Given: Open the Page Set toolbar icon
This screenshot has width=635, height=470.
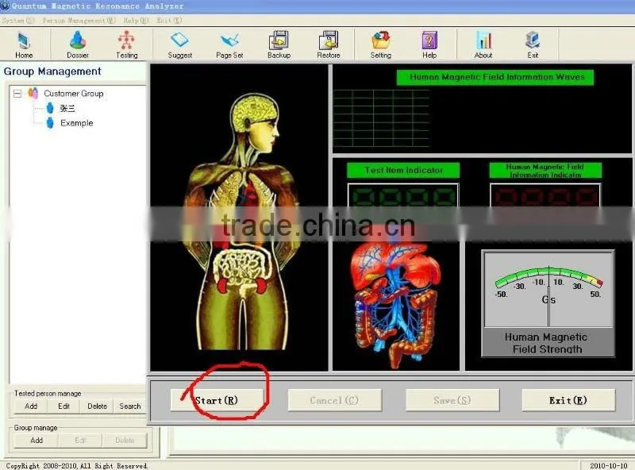Looking at the screenshot, I should [x=229, y=45].
